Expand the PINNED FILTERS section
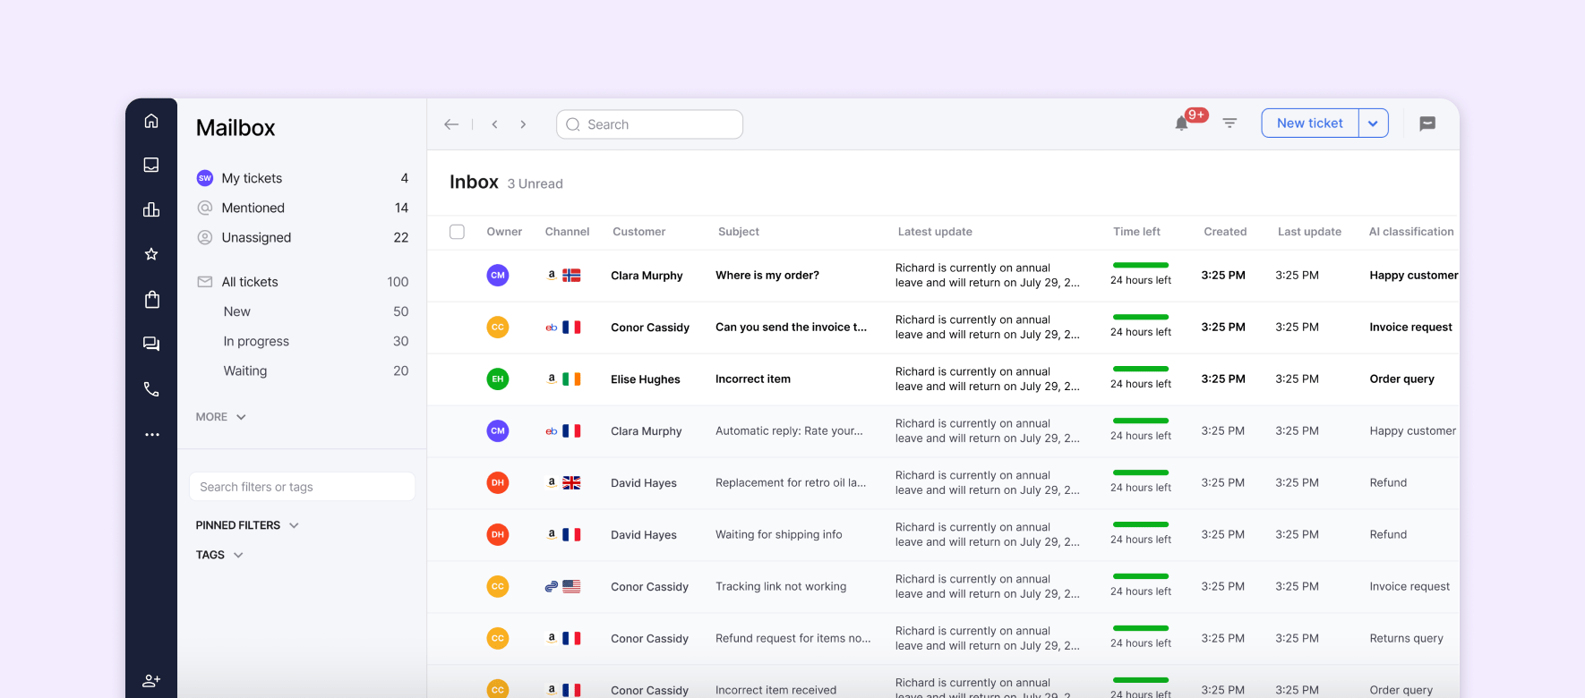The width and height of the screenshot is (1585, 698). click(x=247, y=525)
